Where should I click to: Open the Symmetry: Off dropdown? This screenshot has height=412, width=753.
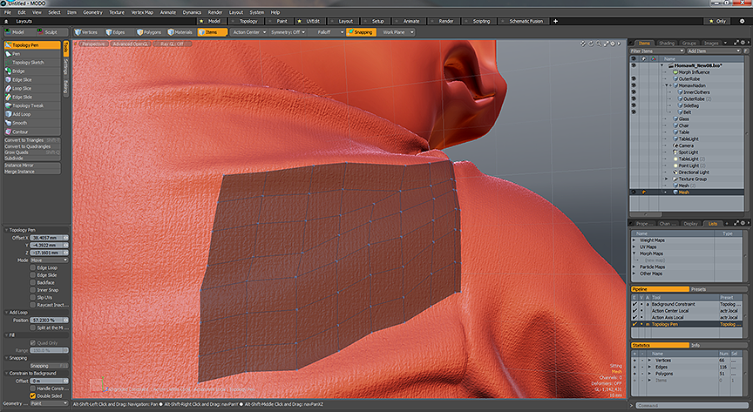pyautogui.click(x=288, y=32)
